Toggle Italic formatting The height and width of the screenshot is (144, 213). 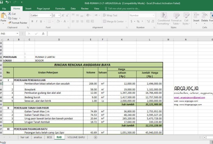click(37, 21)
